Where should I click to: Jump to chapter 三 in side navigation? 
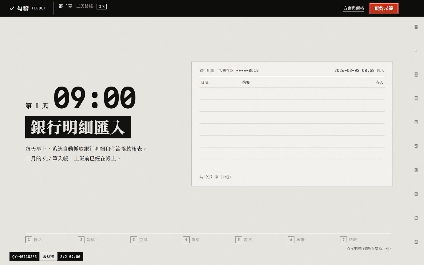416,74
